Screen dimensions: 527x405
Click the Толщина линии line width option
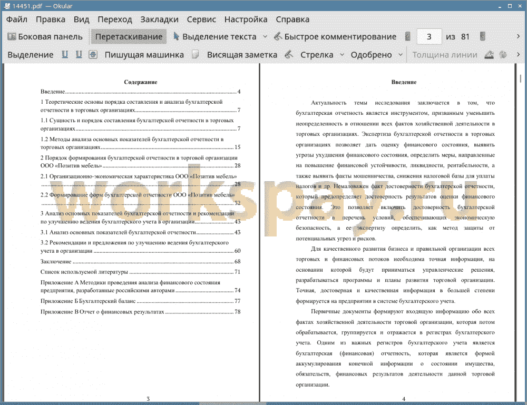(445, 55)
